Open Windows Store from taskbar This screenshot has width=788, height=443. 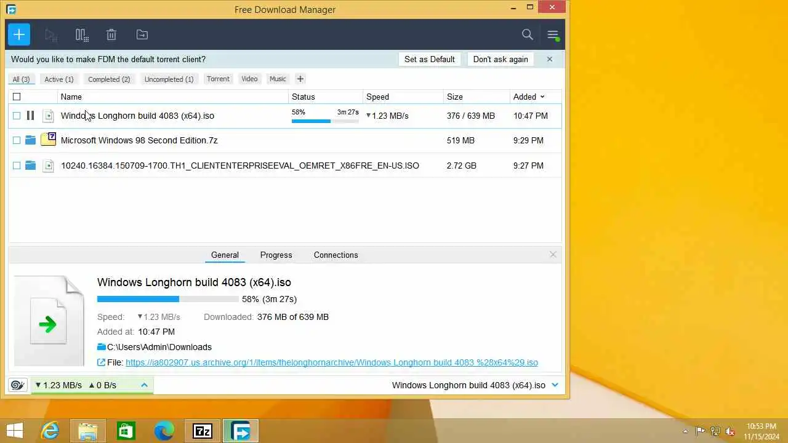pos(126,431)
